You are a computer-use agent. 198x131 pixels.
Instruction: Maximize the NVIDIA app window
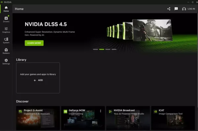pos(193,2)
